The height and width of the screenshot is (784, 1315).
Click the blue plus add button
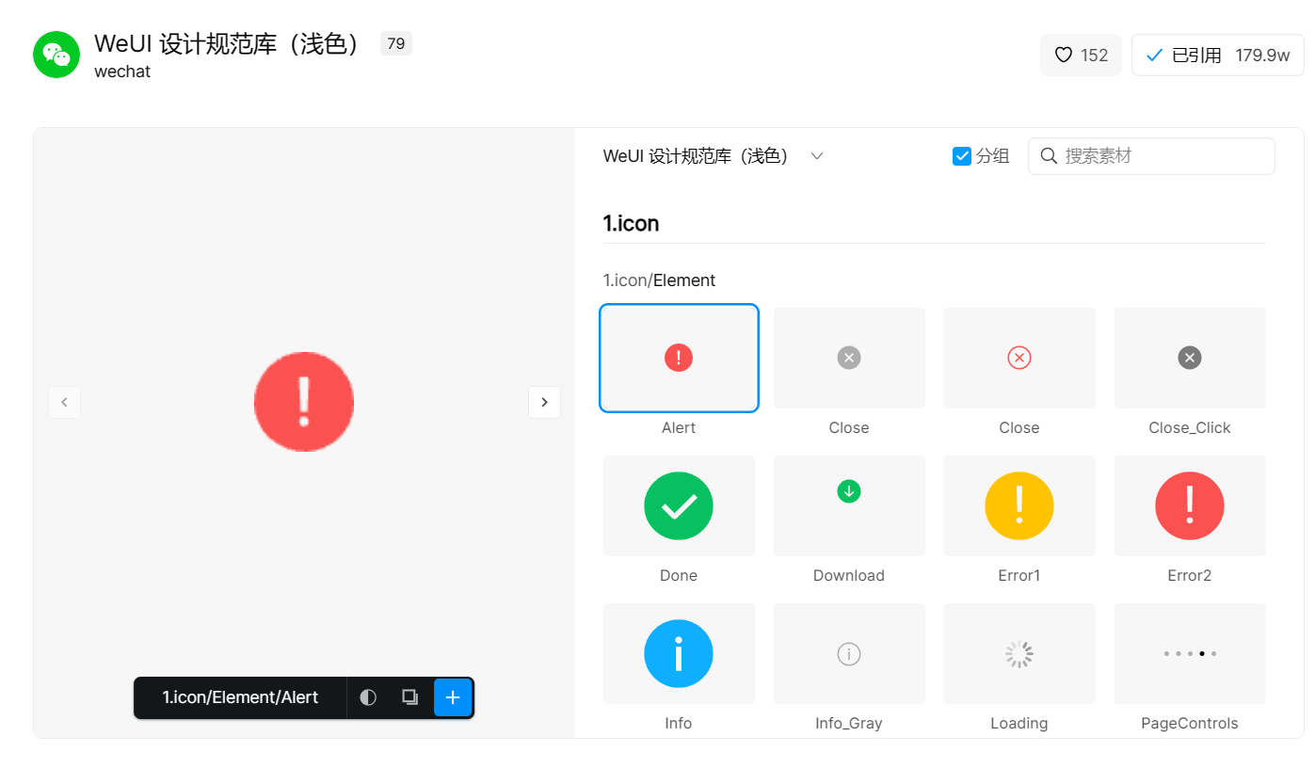pos(453,697)
